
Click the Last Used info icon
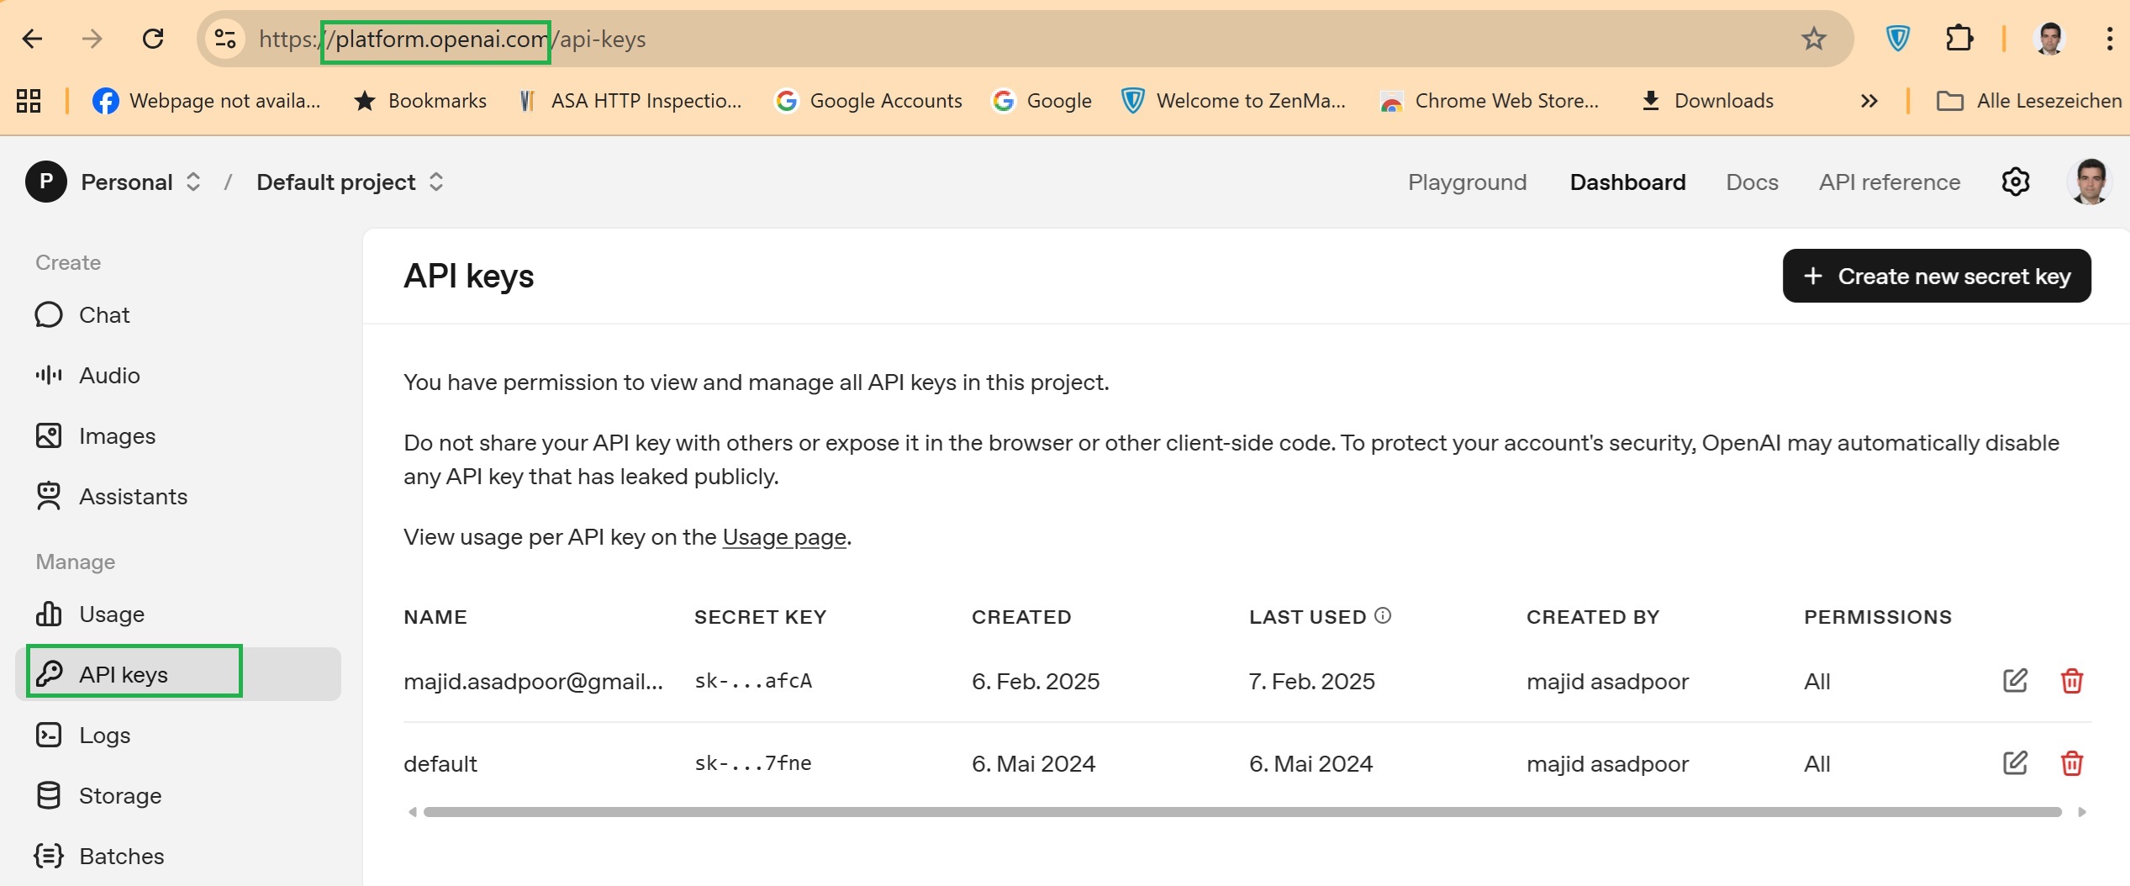coord(1383,616)
